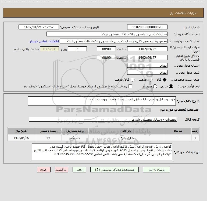Click the چاپ print button

tap(79, 170)
